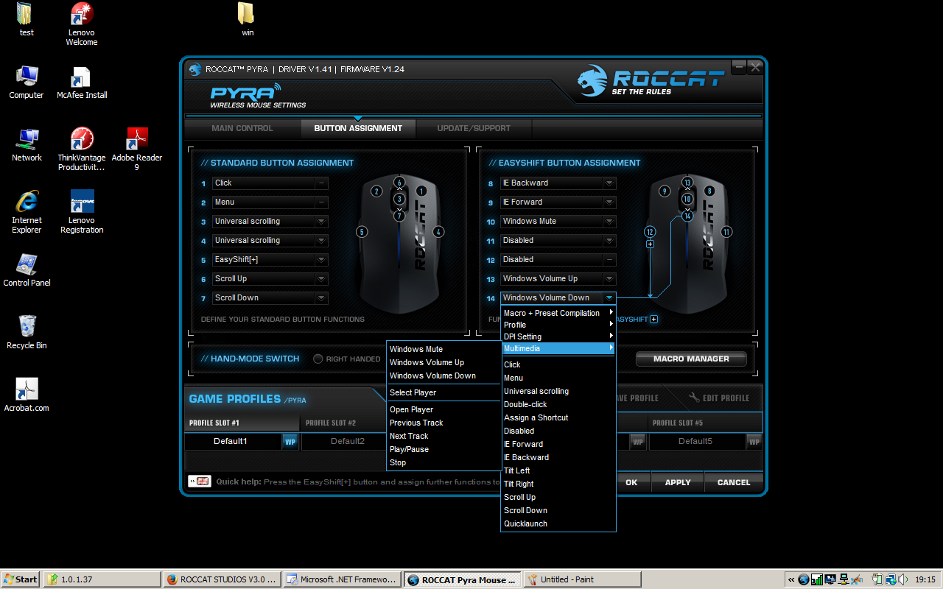Open Lenovo Welcome desktop icon

coord(82,24)
